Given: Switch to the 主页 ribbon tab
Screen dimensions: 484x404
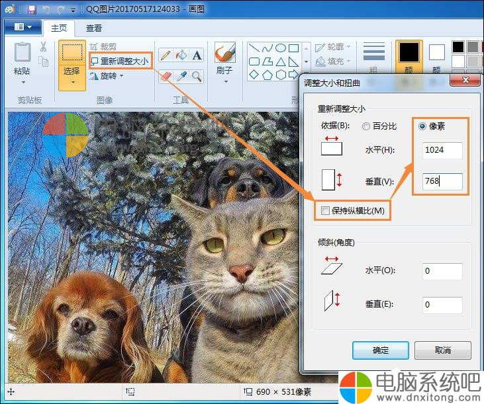Looking at the screenshot, I should (59, 28).
